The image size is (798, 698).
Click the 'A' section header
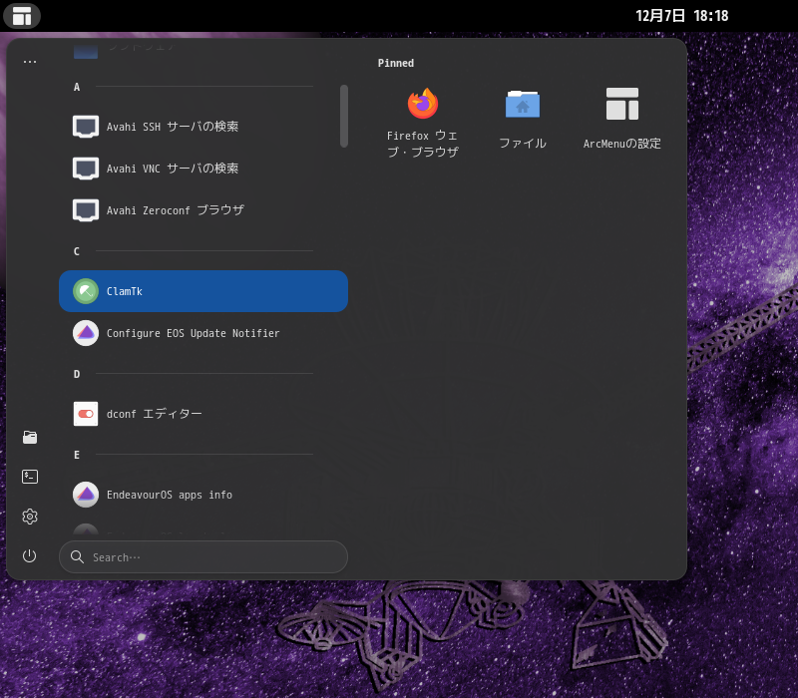[x=77, y=87]
